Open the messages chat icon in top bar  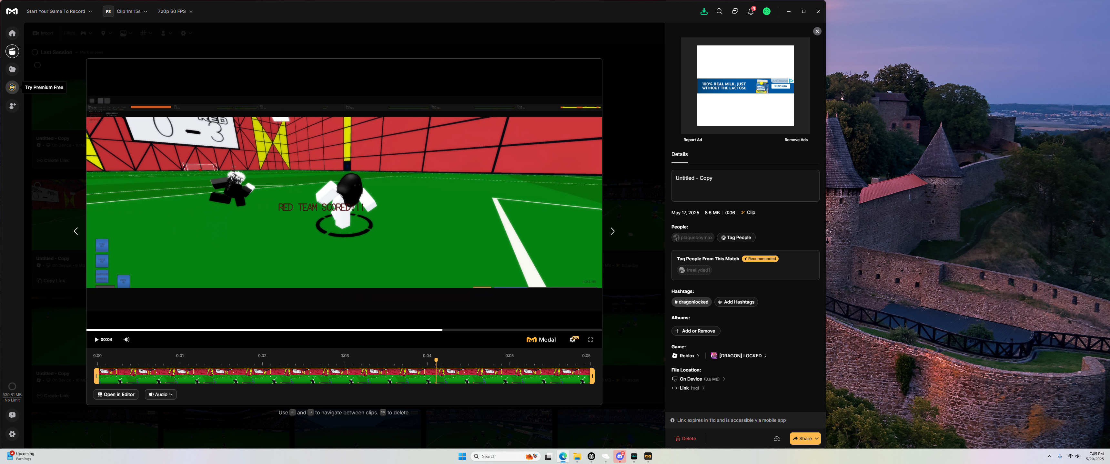(735, 12)
